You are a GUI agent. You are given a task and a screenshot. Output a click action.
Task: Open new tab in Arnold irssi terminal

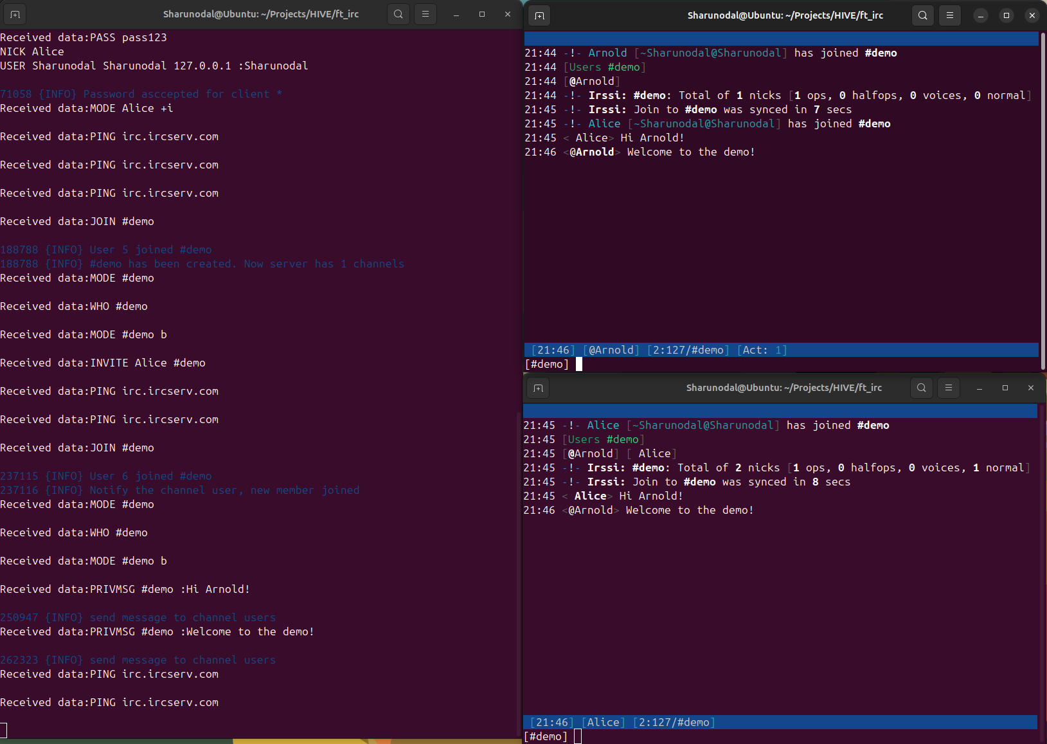coord(540,15)
